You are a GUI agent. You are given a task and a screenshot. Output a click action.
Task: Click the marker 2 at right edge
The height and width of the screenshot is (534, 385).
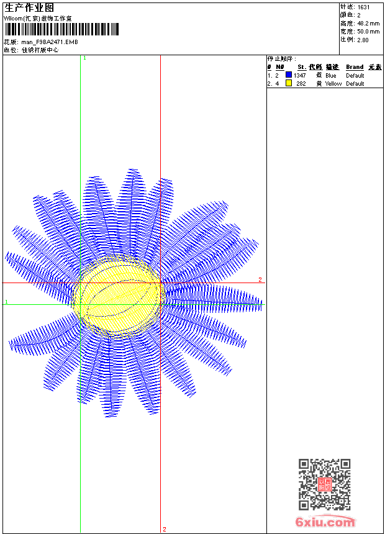pyautogui.click(x=260, y=279)
